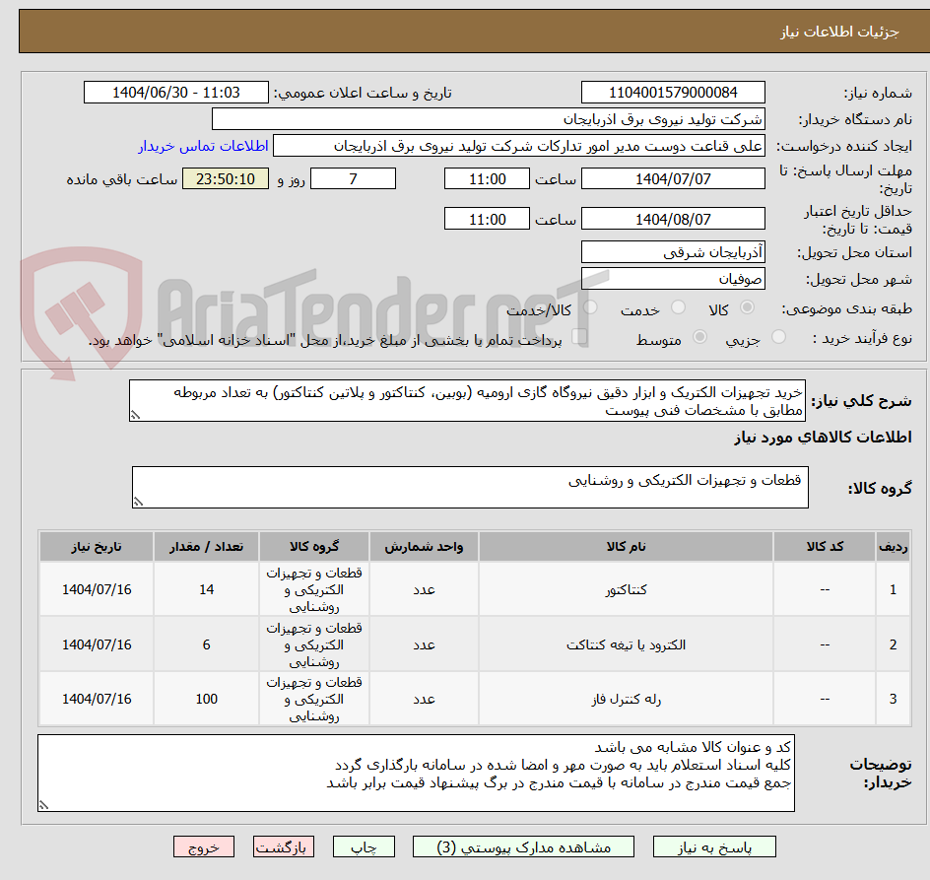Click the شماره نیاز number field
Viewport: 930px width, 880px height.
coord(676,92)
